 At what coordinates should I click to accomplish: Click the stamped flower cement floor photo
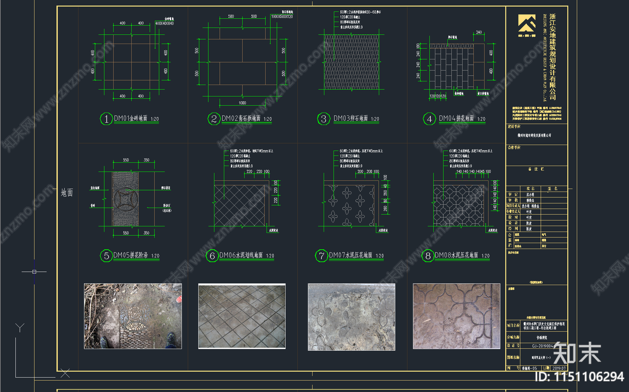(x=351, y=317)
